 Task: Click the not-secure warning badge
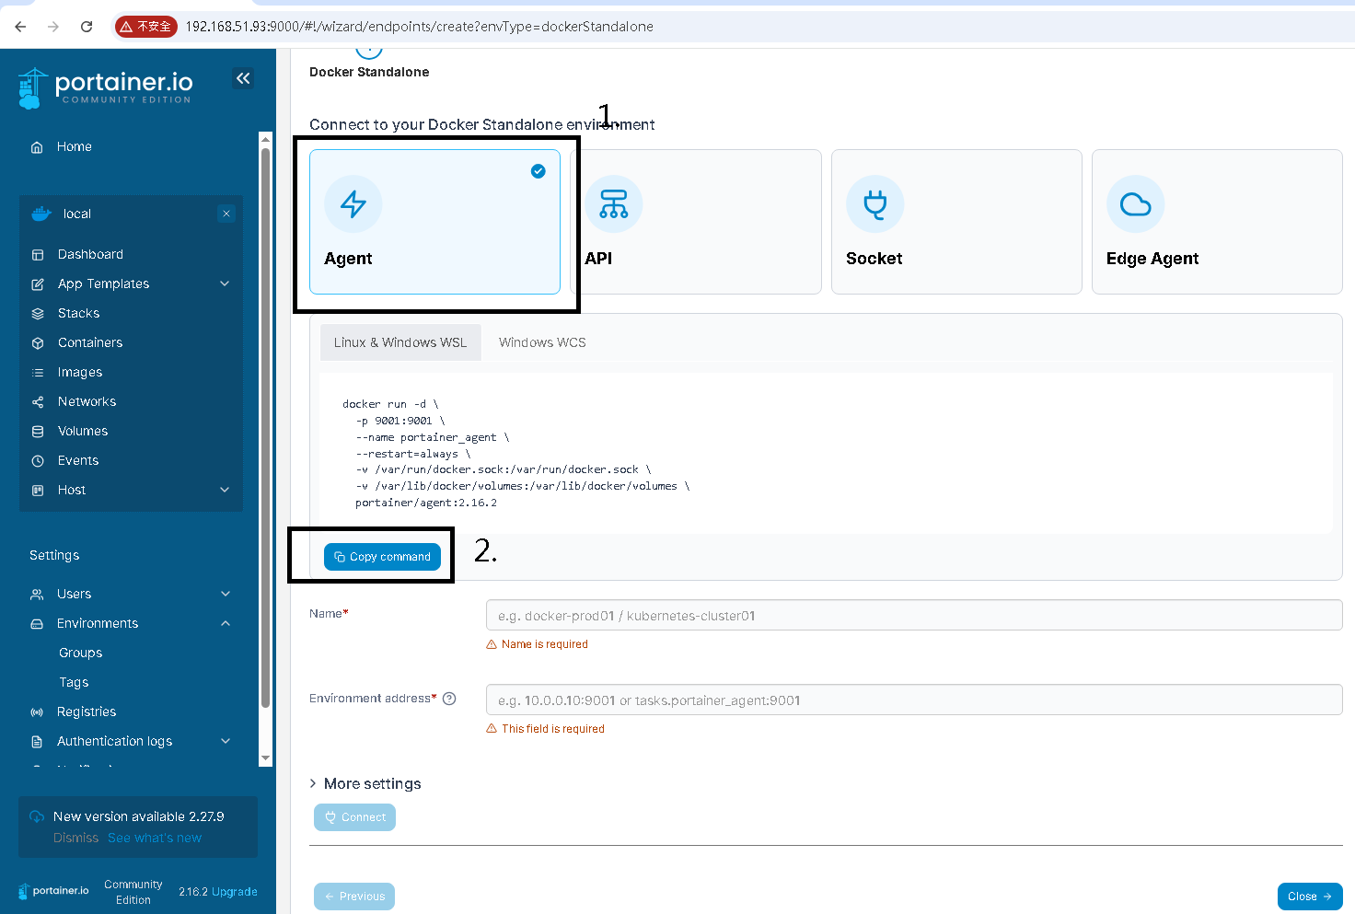pyautogui.click(x=146, y=27)
